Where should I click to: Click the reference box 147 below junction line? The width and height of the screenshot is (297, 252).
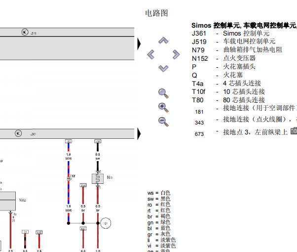pyautogui.click(x=83, y=228)
